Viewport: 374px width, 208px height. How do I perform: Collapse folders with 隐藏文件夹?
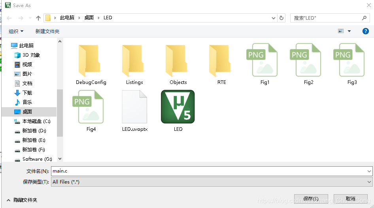(x=22, y=200)
